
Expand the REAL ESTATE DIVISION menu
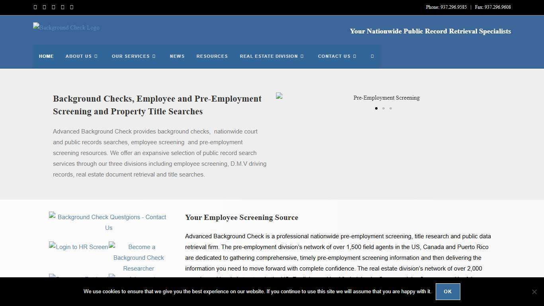[271, 56]
